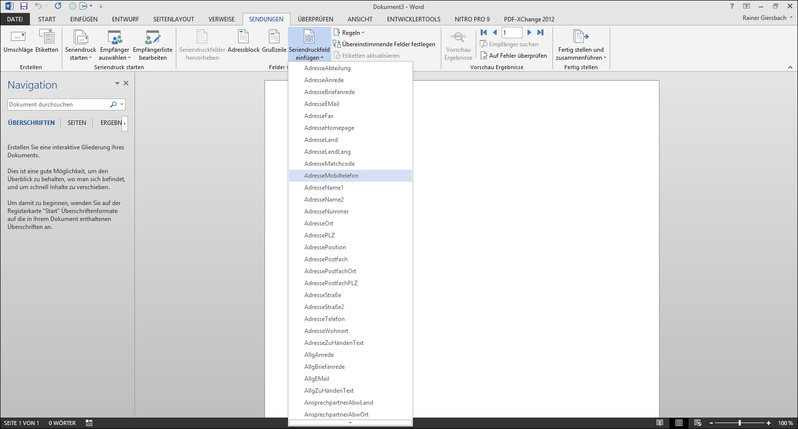Screen dimensions: 798x429
Task: Open Word help question mark
Action: pyautogui.click(x=732, y=6)
